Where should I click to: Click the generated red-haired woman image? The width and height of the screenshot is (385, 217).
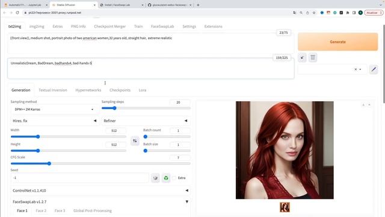(285, 150)
